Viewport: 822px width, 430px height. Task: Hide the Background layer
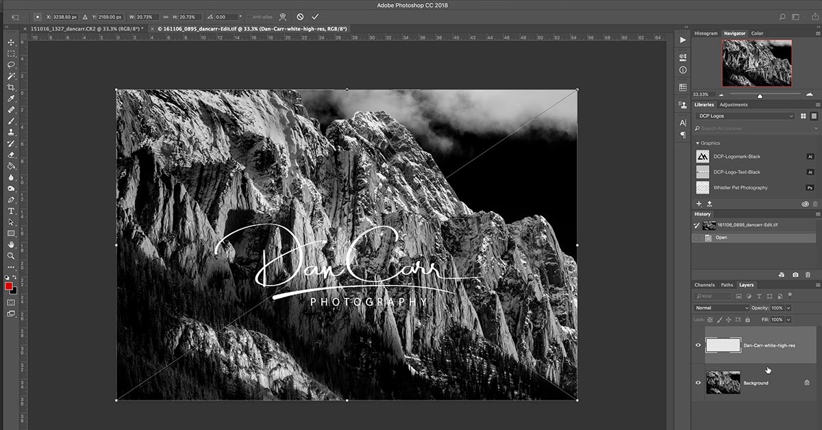[x=698, y=382]
